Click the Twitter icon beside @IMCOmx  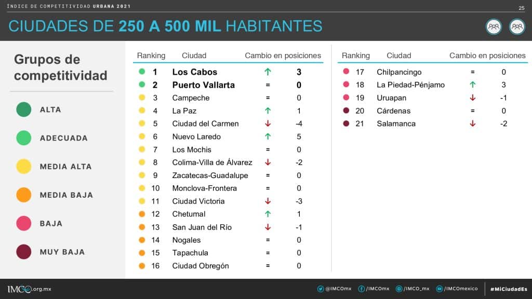[x=320, y=289]
